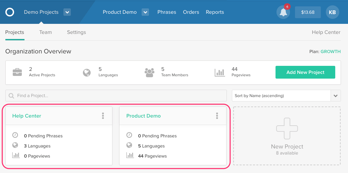Open Product Demo card's three-dot menu
This screenshot has height=173, width=348.
coord(217,116)
